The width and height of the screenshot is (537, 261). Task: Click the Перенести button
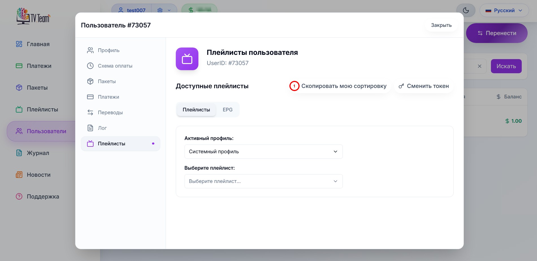497,33
